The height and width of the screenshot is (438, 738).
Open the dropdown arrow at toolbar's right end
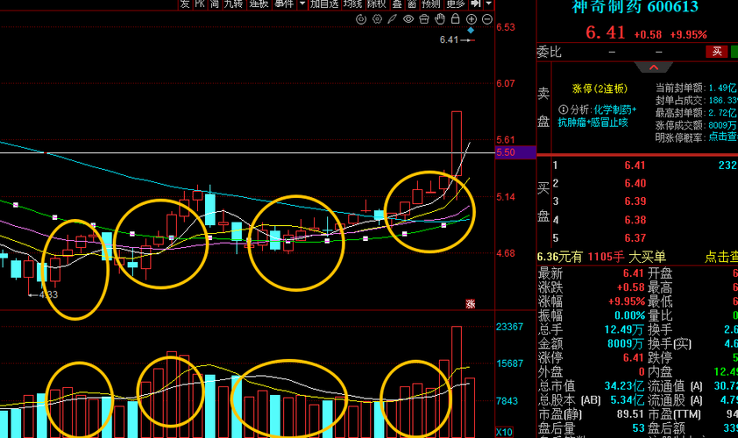[488, 4]
